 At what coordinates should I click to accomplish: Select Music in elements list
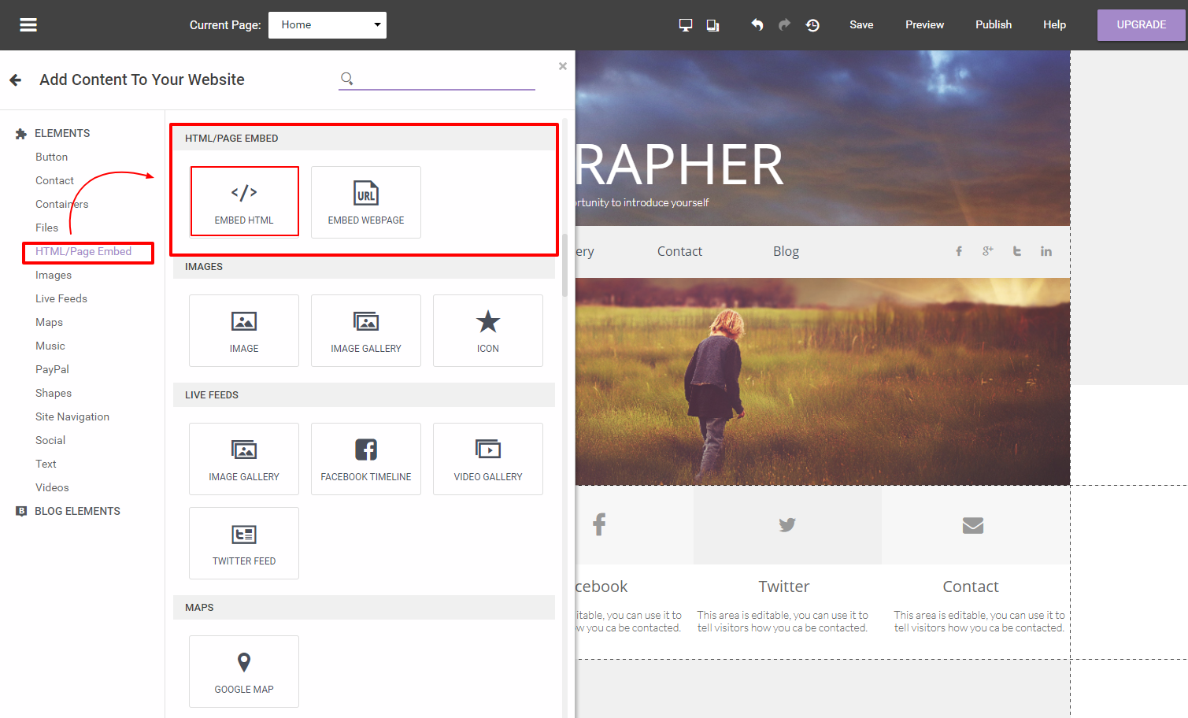coord(50,346)
